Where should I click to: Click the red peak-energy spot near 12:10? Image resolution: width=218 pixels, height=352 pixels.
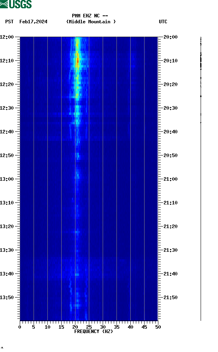point(78,60)
